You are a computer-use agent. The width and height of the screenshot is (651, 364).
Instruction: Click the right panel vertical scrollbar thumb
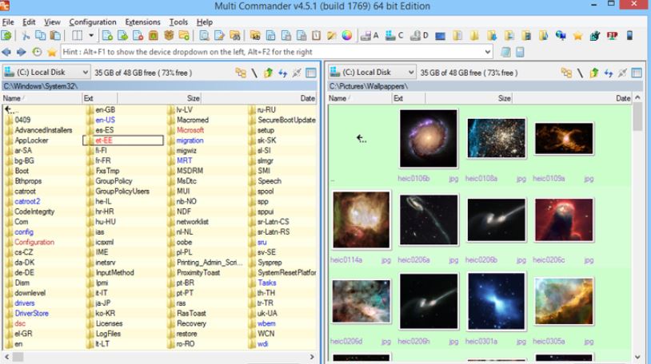(637, 117)
